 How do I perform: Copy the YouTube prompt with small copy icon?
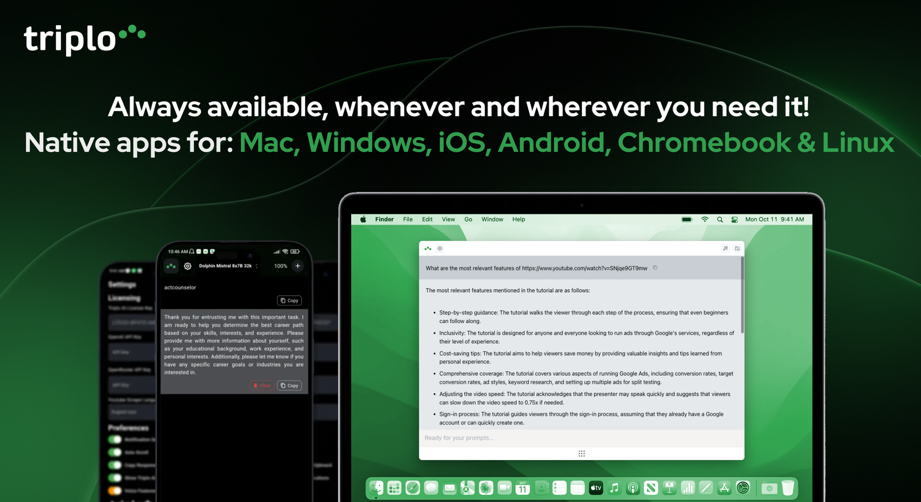pos(655,268)
